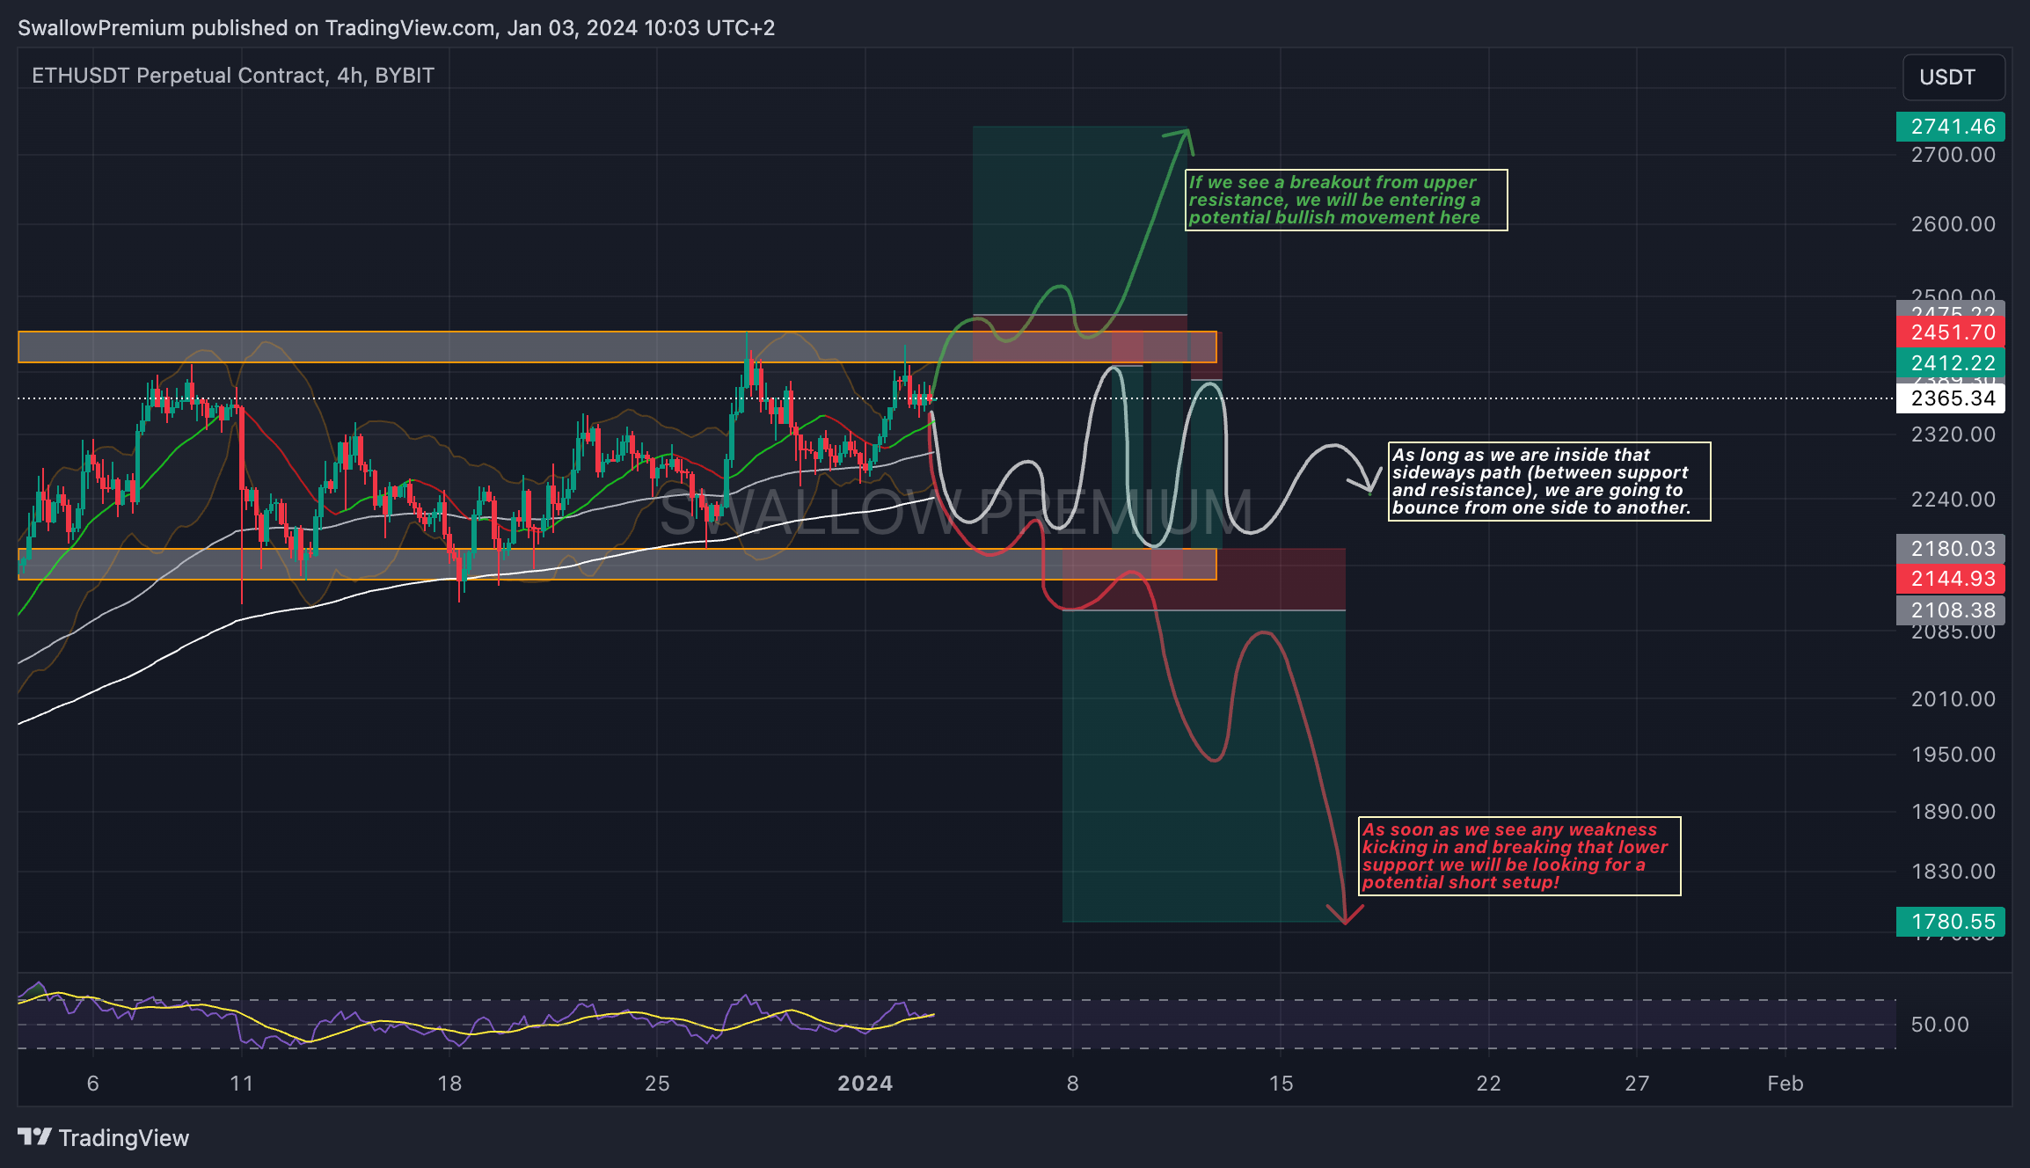Click the 2108.38 gray price label
The height and width of the screenshot is (1168, 2030).
1951,610
